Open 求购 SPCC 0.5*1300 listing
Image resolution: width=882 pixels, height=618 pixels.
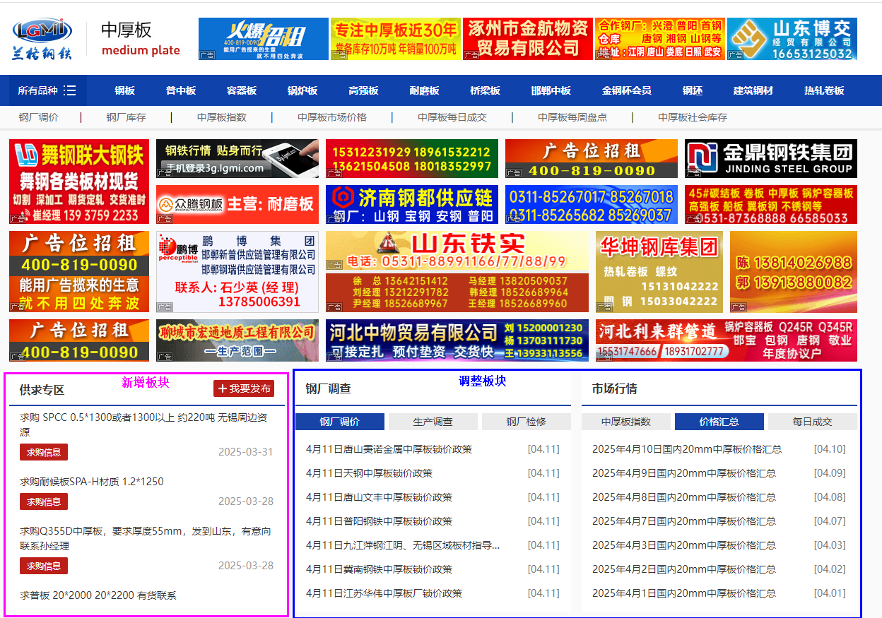(143, 424)
